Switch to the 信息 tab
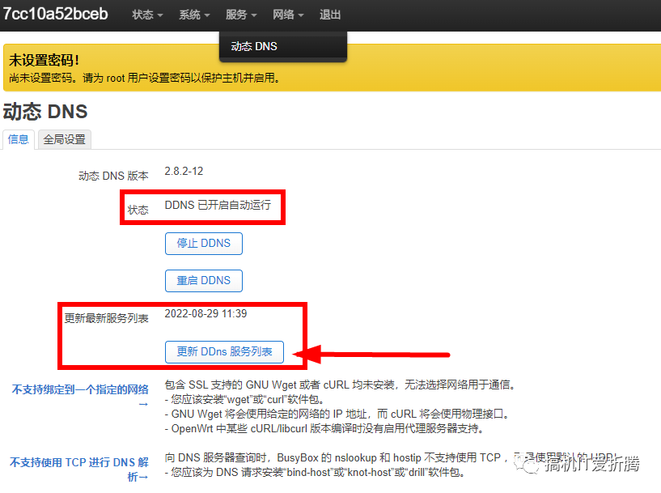The width and height of the screenshot is (661, 493). pyautogui.click(x=19, y=139)
